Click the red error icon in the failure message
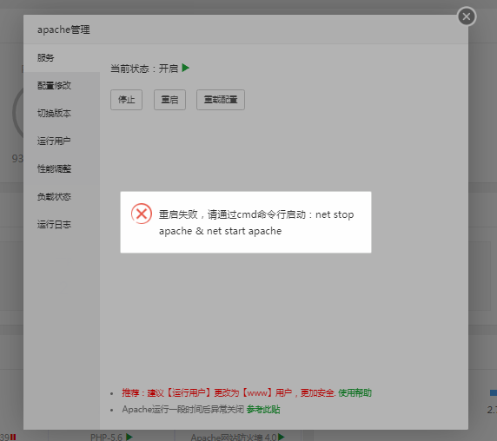497x441 pixels. [142, 214]
